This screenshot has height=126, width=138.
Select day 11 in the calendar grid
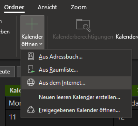[x=12, y=117]
